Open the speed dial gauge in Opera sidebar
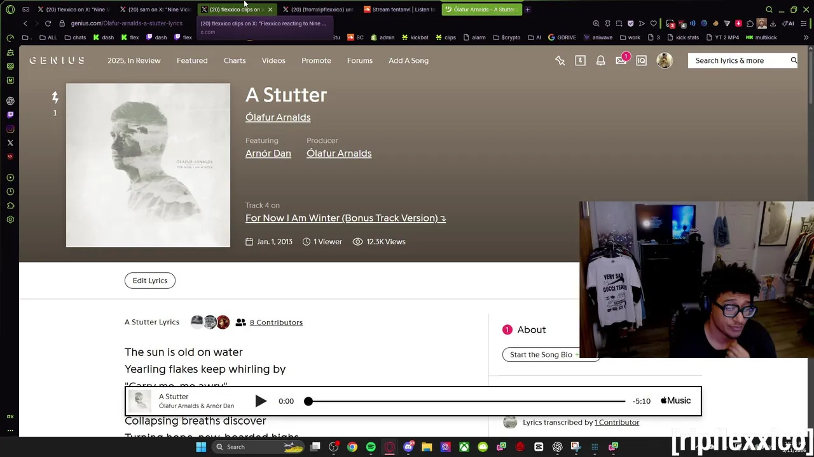The height and width of the screenshot is (457, 814). (x=10, y=38)
